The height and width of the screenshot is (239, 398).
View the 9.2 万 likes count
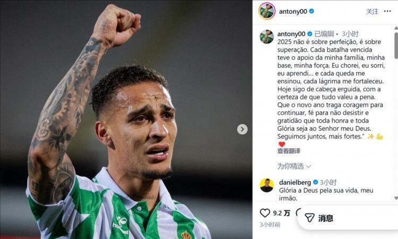[x=281, y=213]
